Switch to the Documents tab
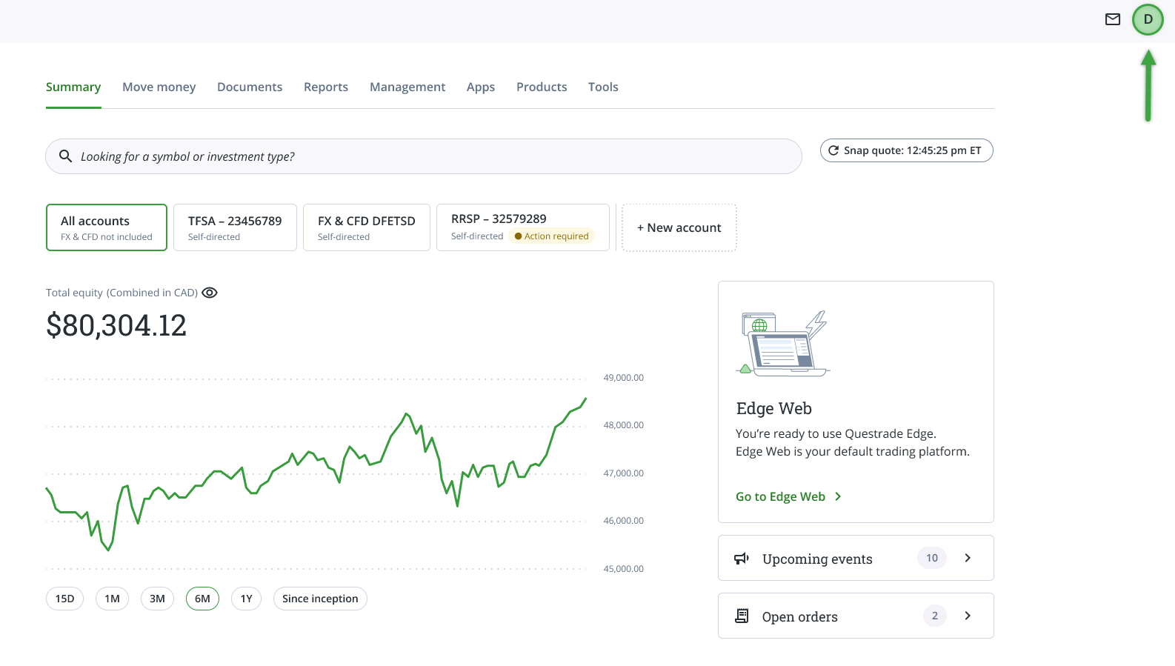 tap(250, 87)
